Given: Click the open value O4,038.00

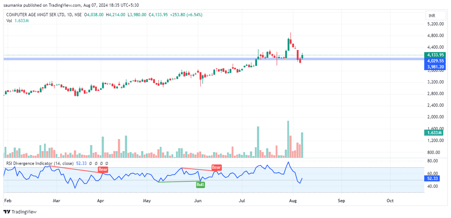Looking at the screenshot, I should tap(94, 15).
